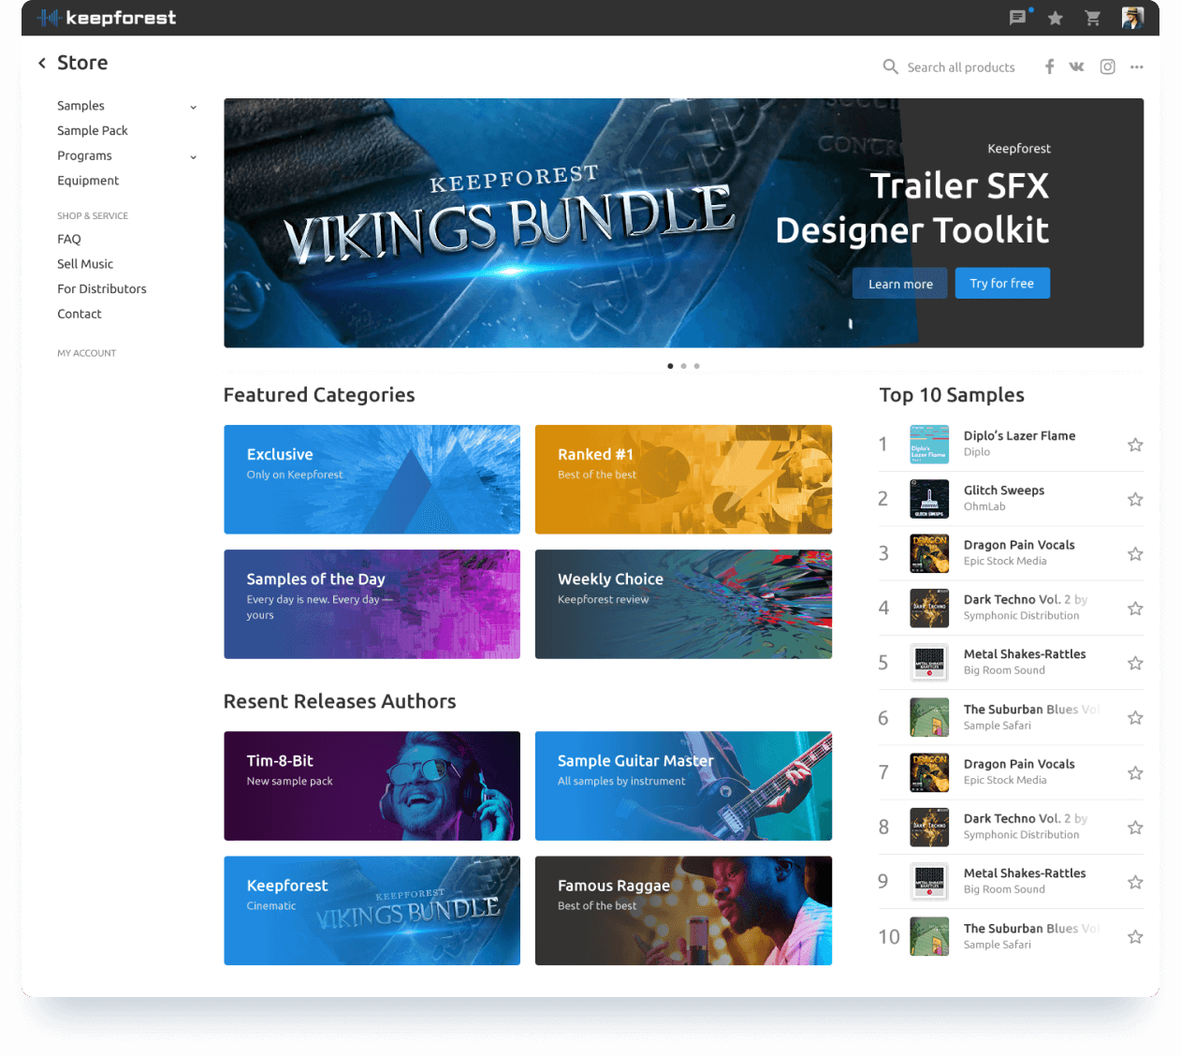Open Glitch Sweeps cover thumbnail

click(929, 499)
